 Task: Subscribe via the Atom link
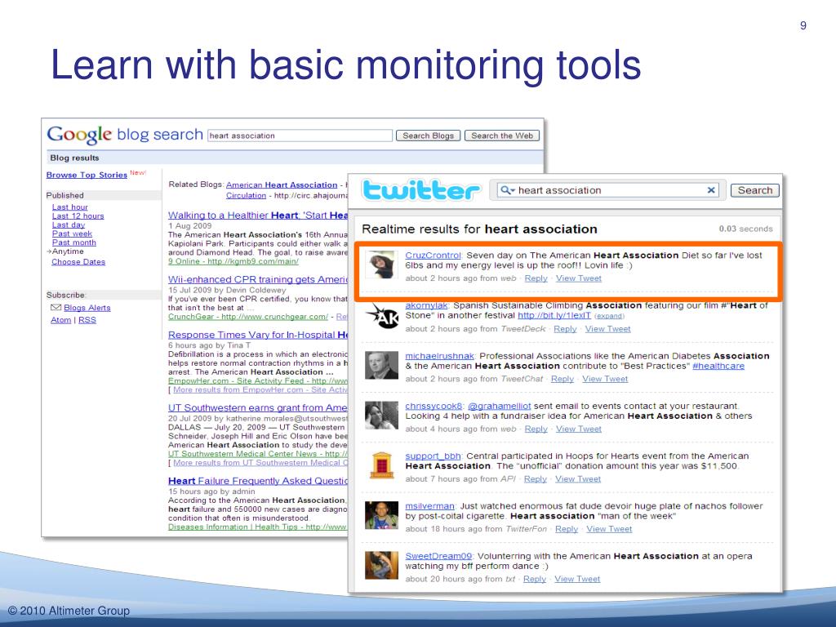click(x=60, y=320)
